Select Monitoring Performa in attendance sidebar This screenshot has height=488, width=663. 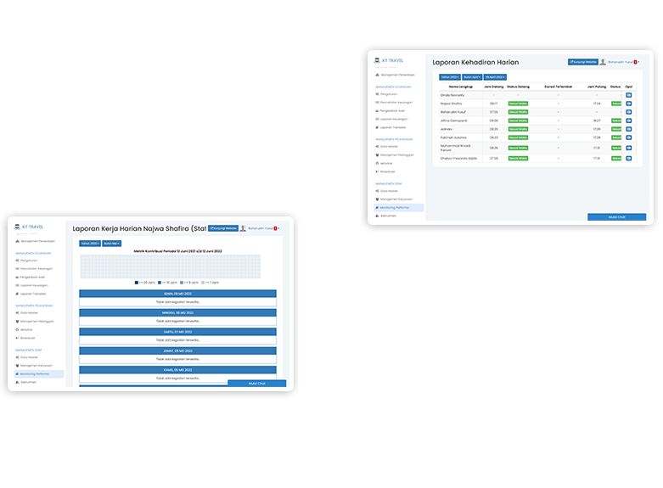point(396,207)
